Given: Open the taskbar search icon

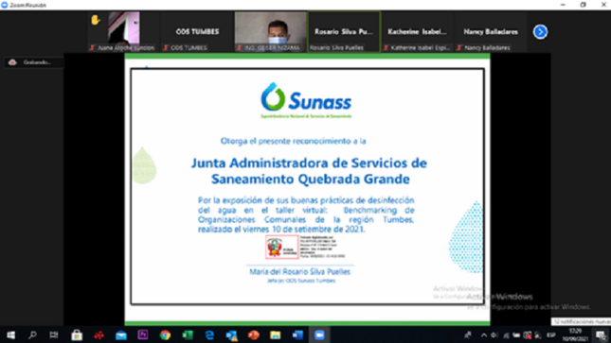Looking at the screenshot, I should (x=33, y=334).
